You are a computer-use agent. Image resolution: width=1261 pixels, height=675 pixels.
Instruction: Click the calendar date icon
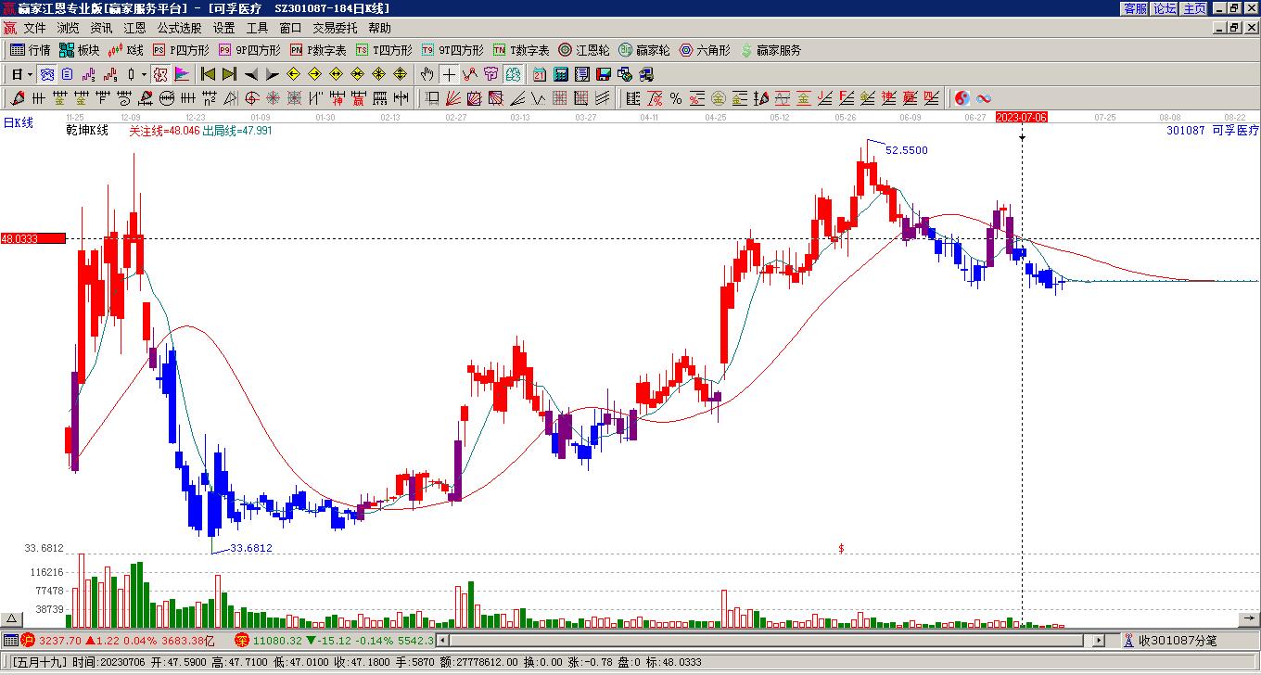(540, 74)
